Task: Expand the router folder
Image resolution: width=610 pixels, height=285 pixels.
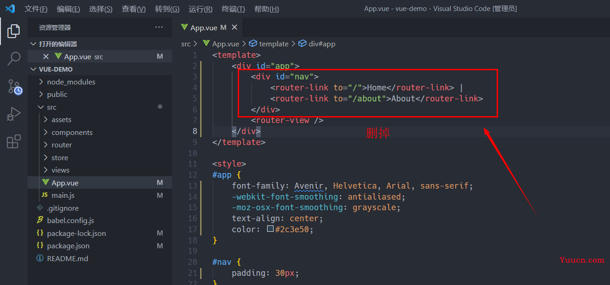Action: click(x=100, y=145)
